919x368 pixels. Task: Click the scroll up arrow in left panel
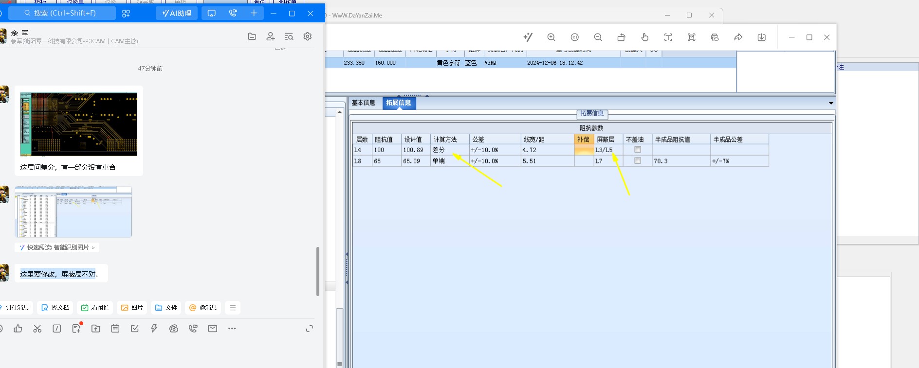340,112
